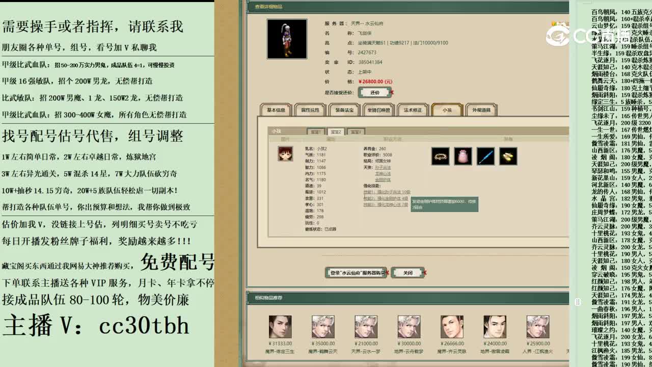Open the 孙子兵法 talent link
Viewport: 652px width, 367px height.
coord(383,167)
